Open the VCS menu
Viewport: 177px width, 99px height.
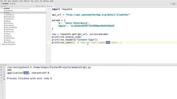tap(41, 1)
